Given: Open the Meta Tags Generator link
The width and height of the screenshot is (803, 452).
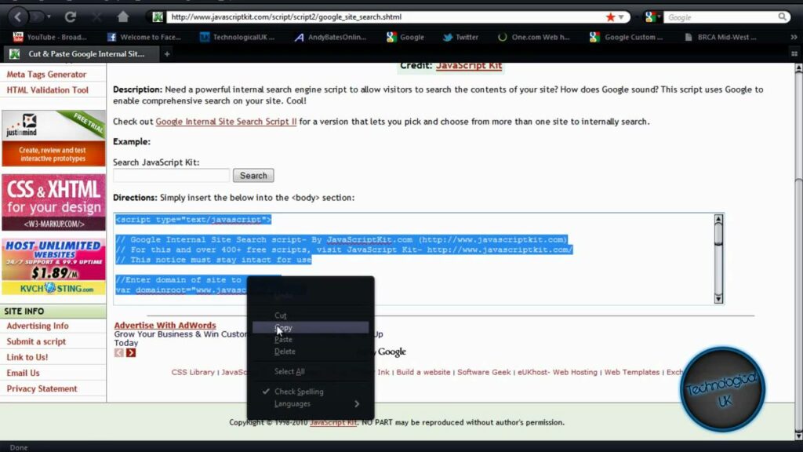Looking at the screenshot, I should [46, 75].
